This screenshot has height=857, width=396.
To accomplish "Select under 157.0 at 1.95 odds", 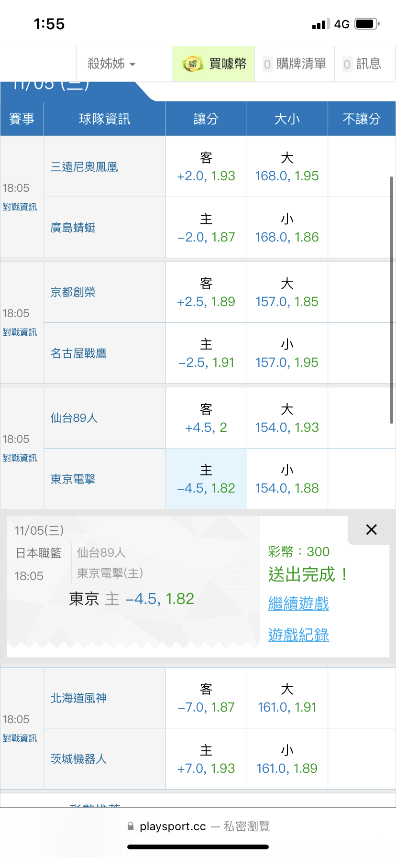I will (287, 353).
